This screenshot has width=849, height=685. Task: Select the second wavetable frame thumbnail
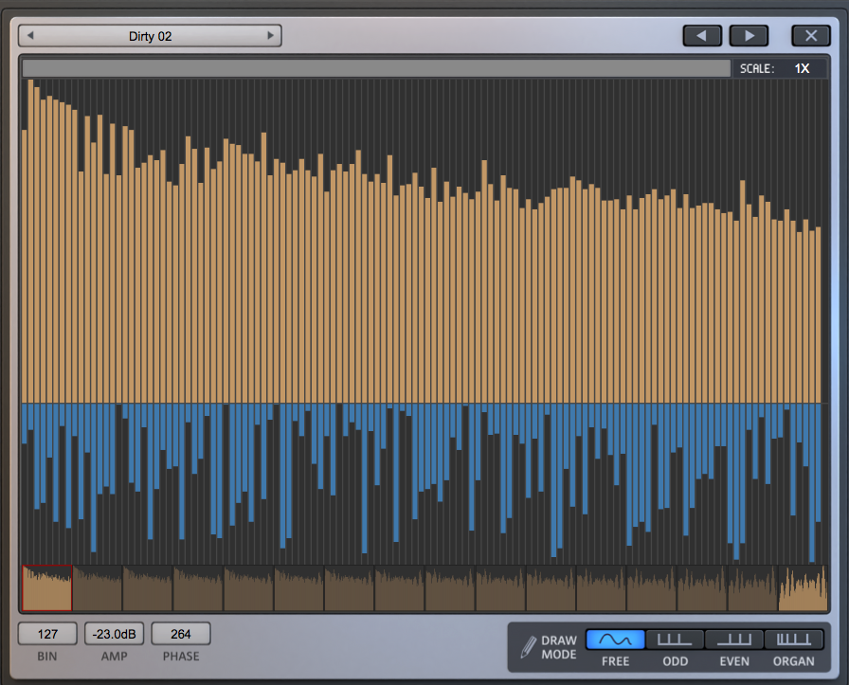pyautogui.click(x=98, y=588)
